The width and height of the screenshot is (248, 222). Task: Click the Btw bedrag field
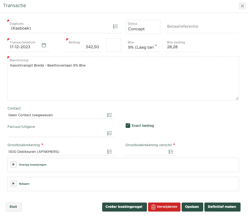click(x=183, y=47)
